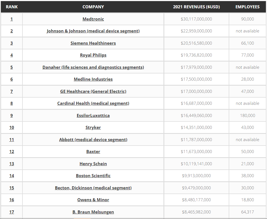Select rank number 14 link
267x219 pixels.
tap(12, 176)
